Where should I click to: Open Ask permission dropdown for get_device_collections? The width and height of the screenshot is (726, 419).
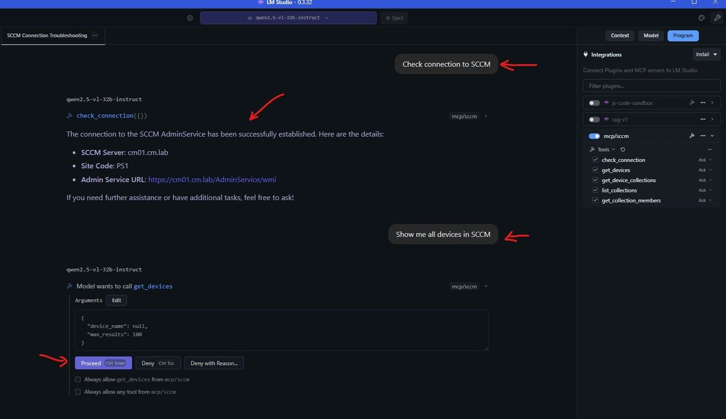pyautogui.click(x=705, y=180)
